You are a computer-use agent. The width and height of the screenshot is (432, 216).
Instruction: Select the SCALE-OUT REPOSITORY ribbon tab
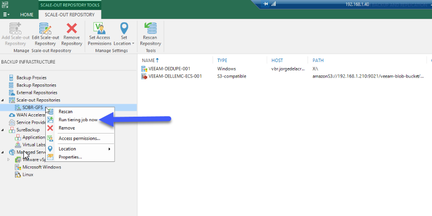pyautogui.click(x=70, y=14)
